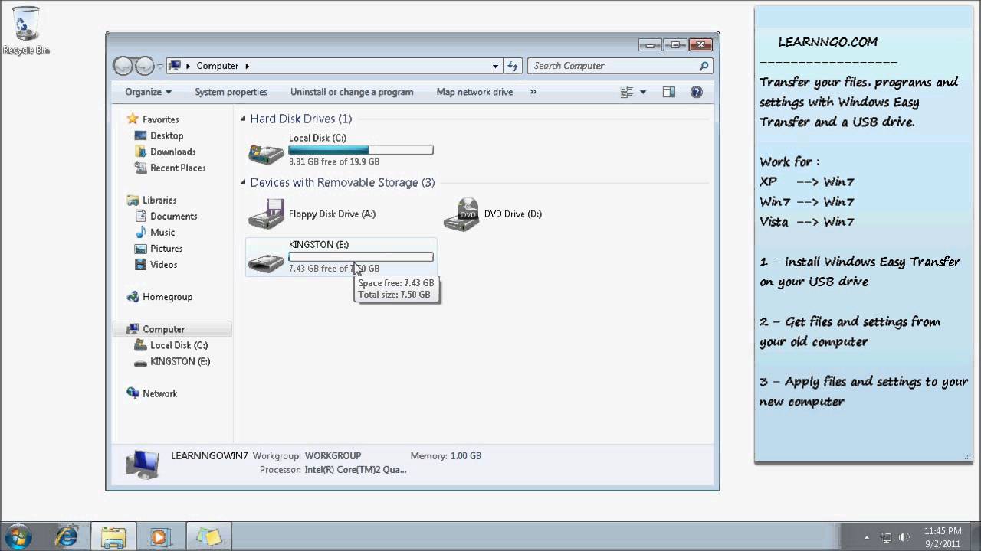Select the DVD Drive (D:) icon
981x551 pixels.
pos(461,214)
